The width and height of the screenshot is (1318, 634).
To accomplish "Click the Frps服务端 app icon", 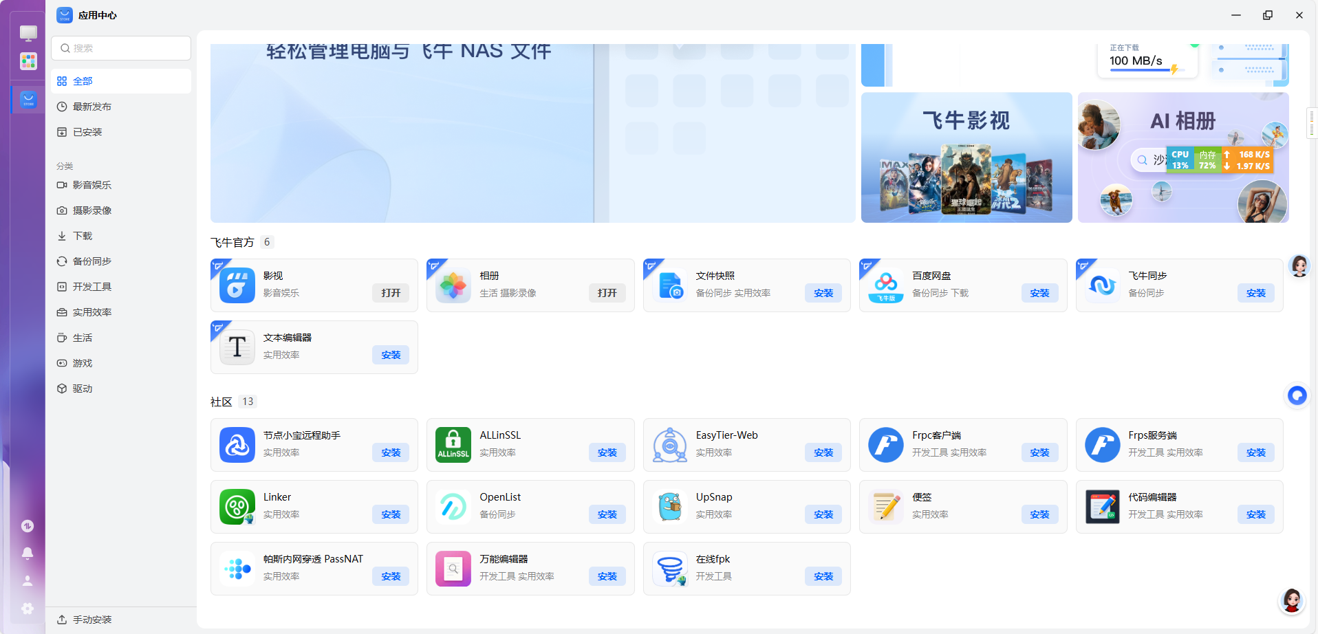I will [1102, 446].
